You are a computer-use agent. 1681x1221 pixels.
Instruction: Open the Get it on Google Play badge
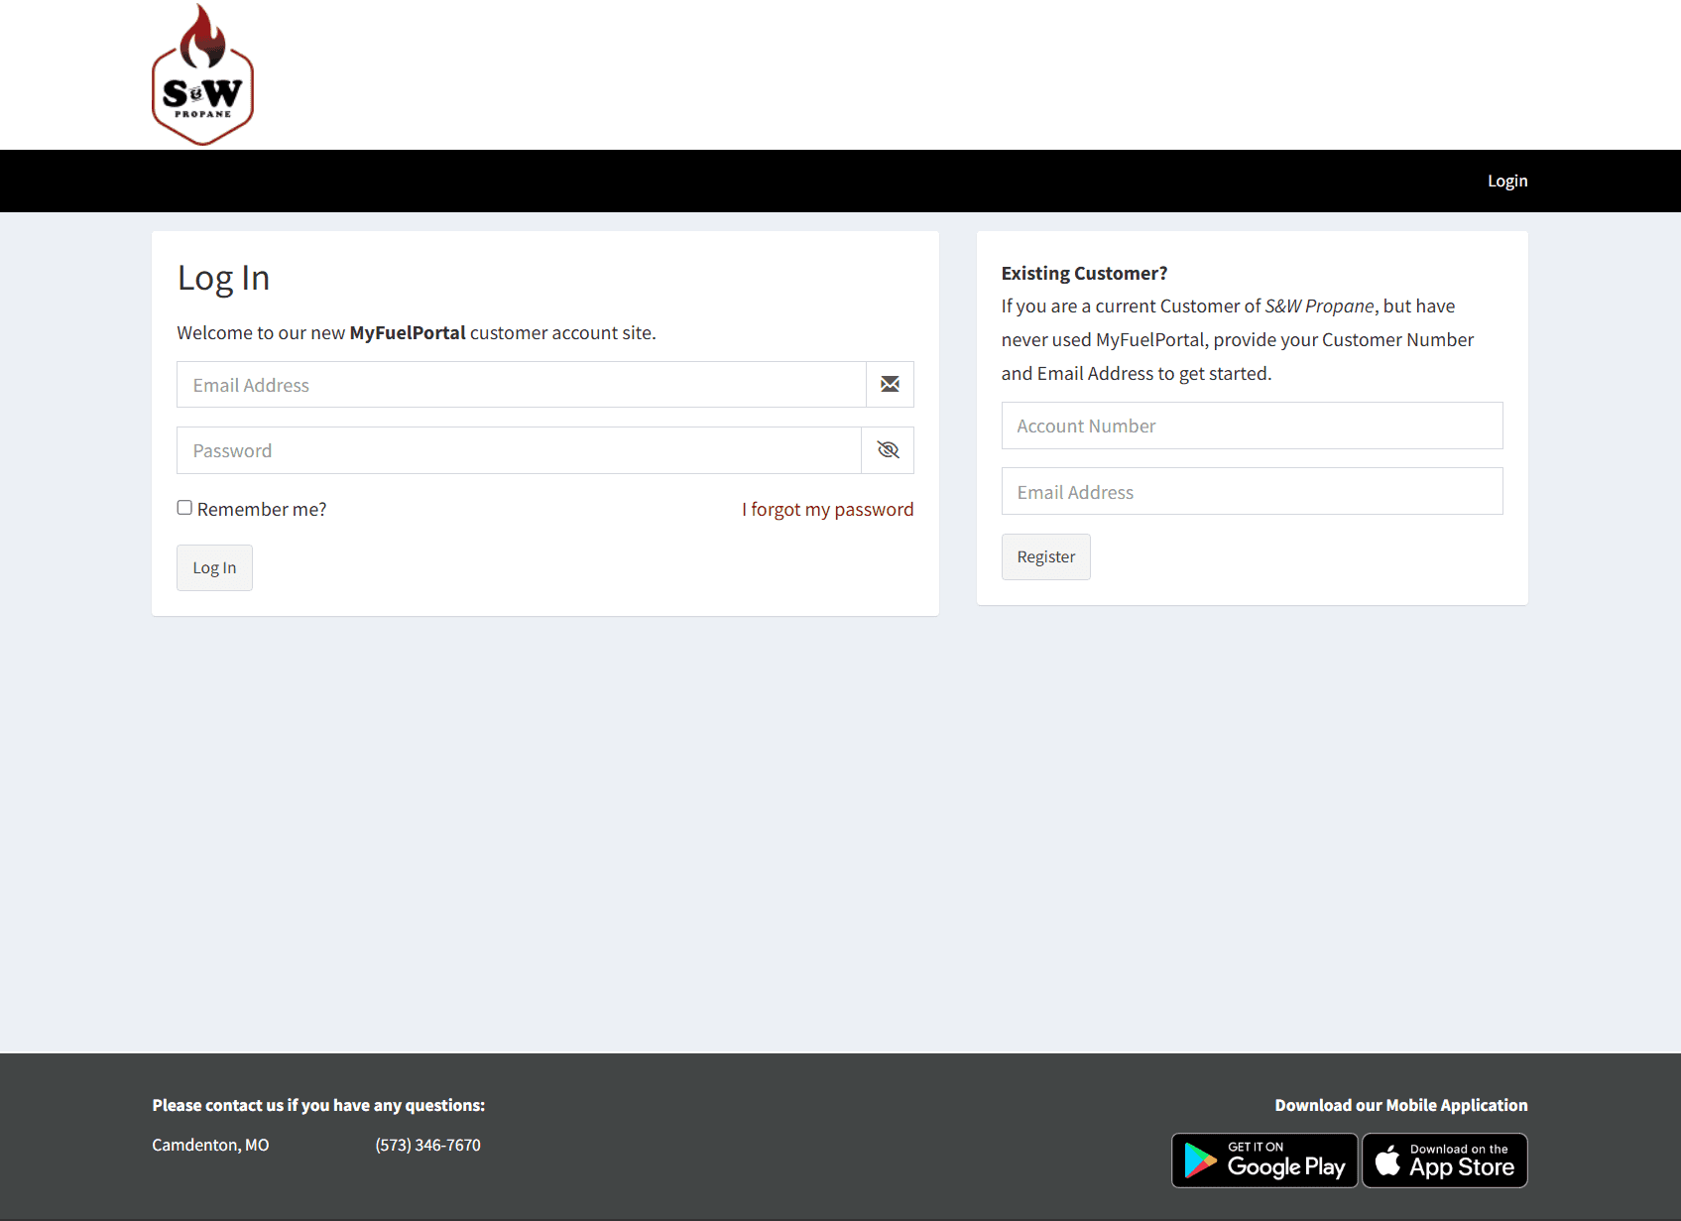pos(1264,1160)
